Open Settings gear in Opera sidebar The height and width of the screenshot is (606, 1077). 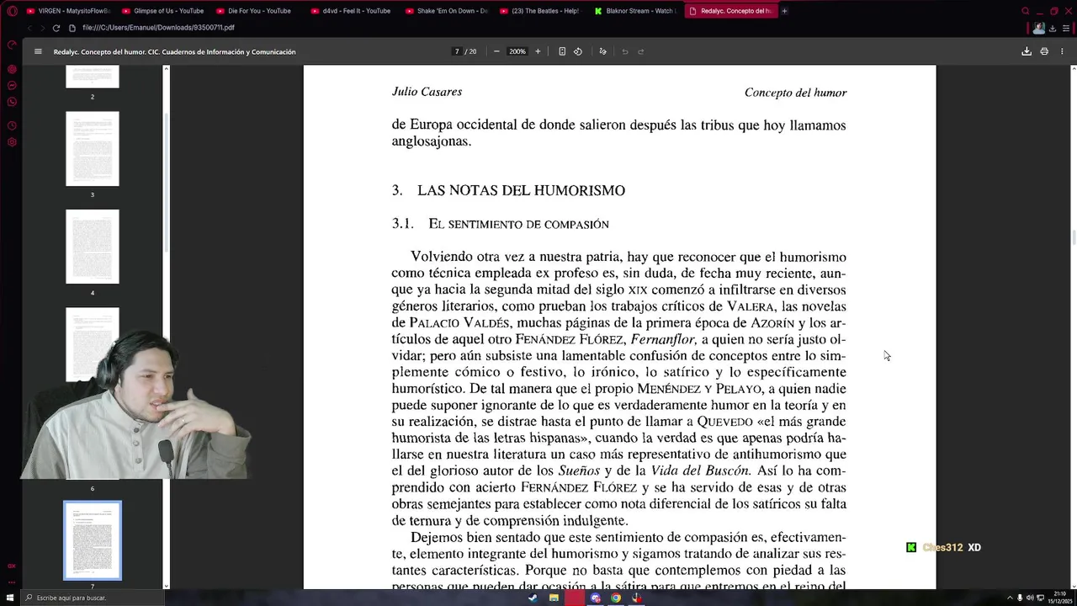click(x=12, y=142)
